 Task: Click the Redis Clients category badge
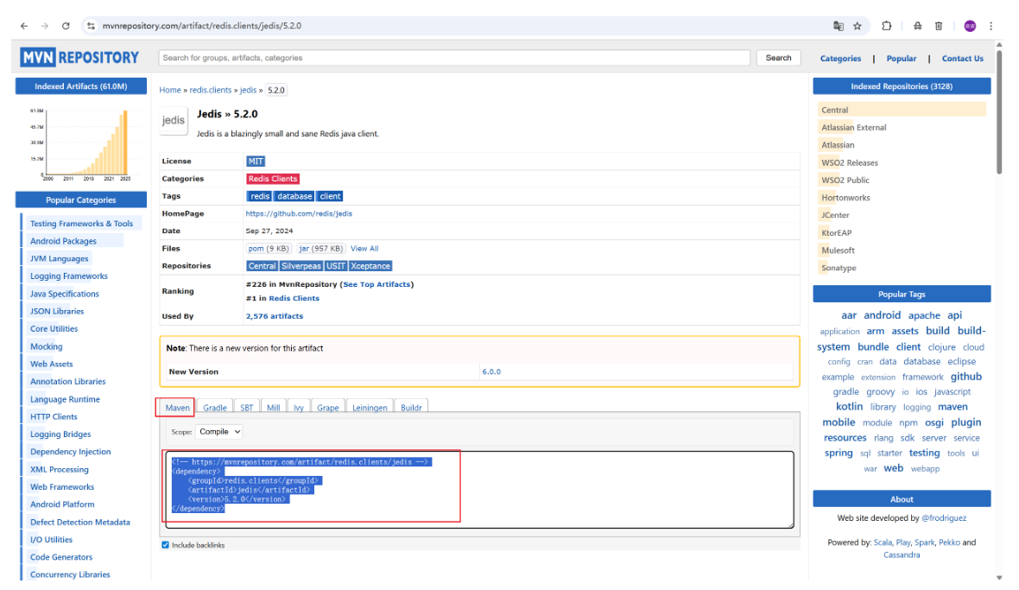[272, 179]
